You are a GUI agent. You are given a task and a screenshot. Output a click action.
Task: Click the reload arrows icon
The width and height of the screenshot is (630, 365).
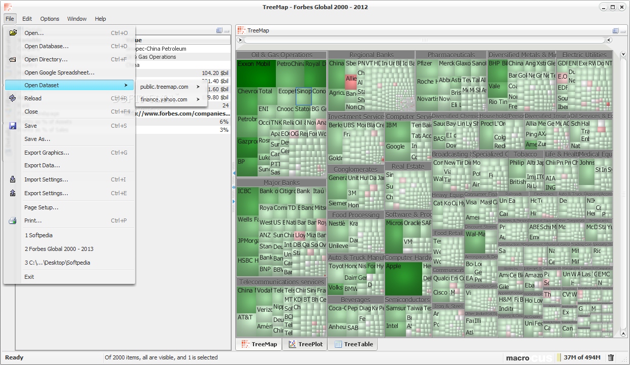[13, 98]
